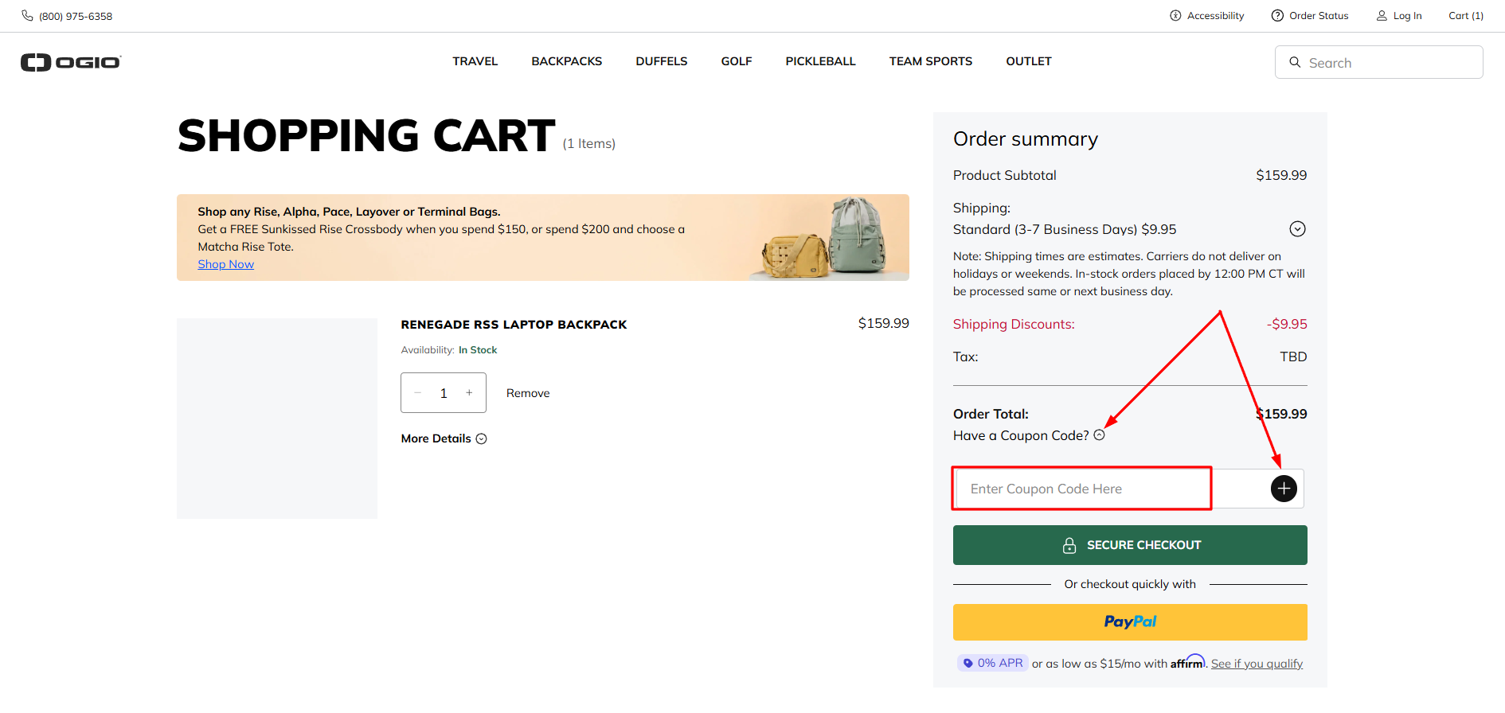This screenshot has width=1505, height=713.
Task: Open Renegade RSS Laptop Backpack product title
Action: tap(514, 325)
